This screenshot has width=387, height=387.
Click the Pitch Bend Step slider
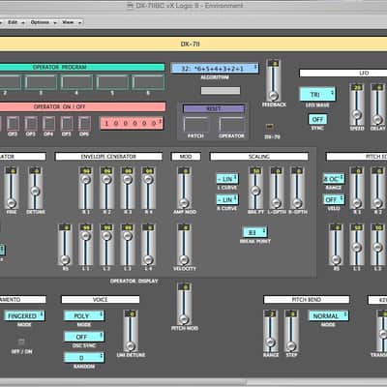(x=291, y=331)
